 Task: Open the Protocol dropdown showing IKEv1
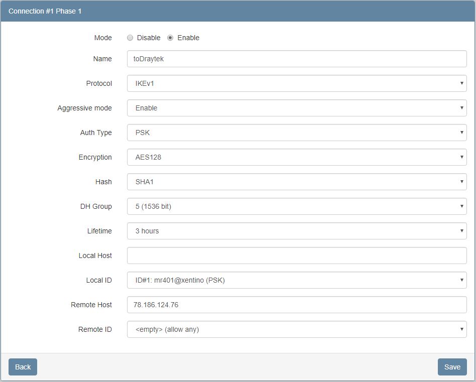[x=297, y=83]
